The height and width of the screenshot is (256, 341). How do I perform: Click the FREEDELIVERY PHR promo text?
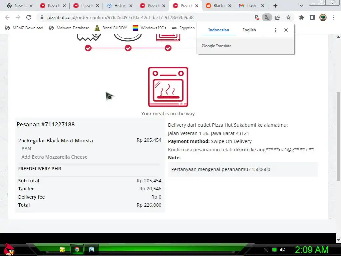click(40, 169)
